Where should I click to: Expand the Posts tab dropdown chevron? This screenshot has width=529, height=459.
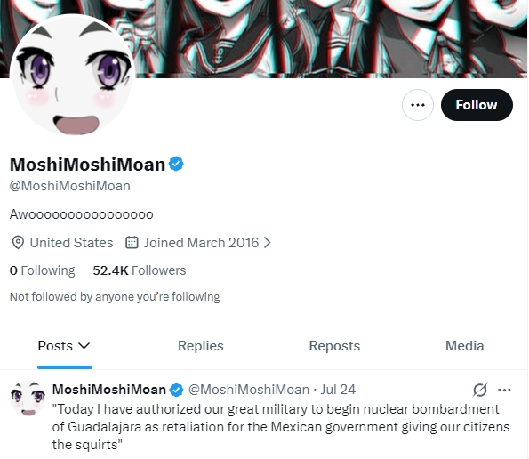(84, 346)
